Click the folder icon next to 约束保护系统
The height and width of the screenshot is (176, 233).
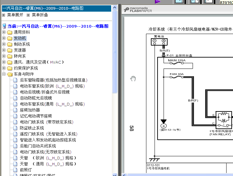(x=10, y=68)
